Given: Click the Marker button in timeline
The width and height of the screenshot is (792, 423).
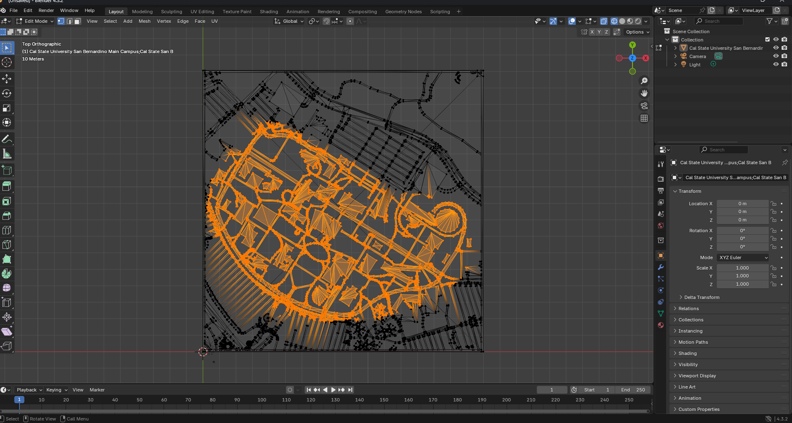Looking at the screenshot, I should (x=97, y=390).
